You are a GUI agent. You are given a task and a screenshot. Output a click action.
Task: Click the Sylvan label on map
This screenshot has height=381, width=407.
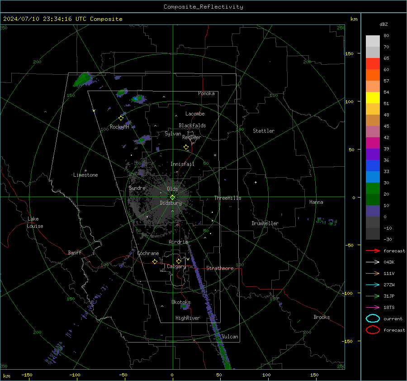[x=173, y=134]
